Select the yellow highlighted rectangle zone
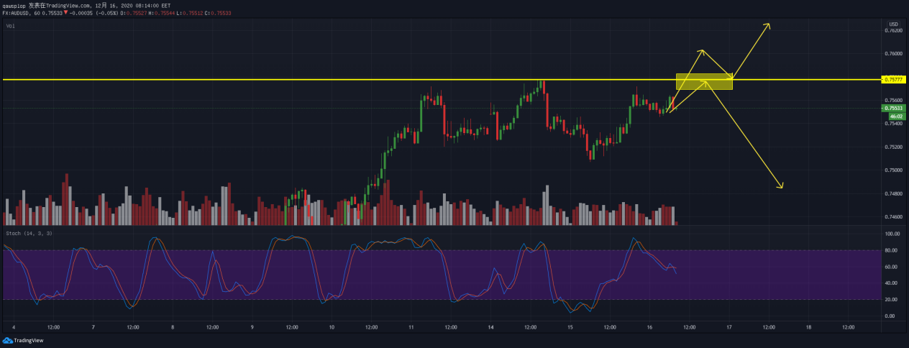This screenshot has height=348, width=909. [704, 81]
